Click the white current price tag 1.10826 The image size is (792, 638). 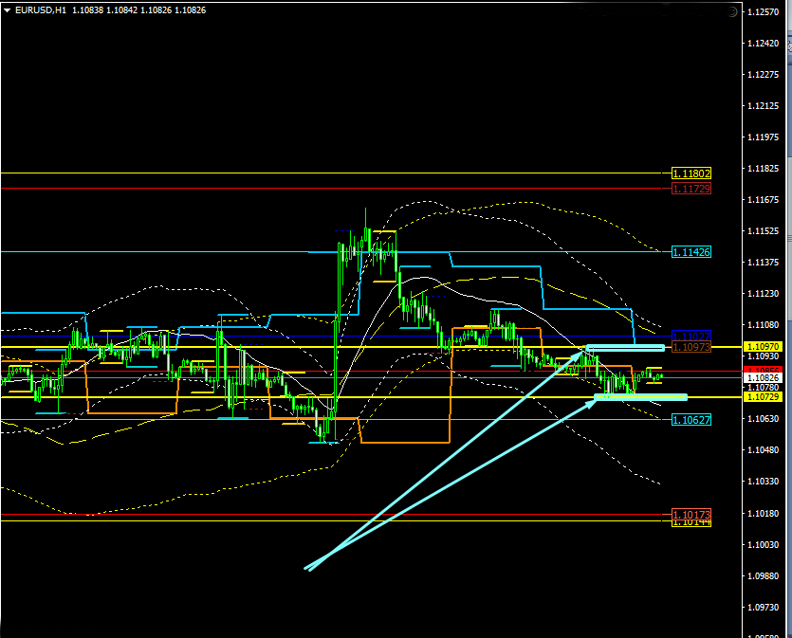764,378
